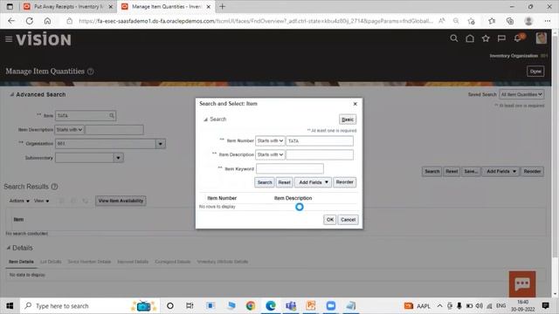
Task: Confirm selection with OK button
Action: click(330, 220)
